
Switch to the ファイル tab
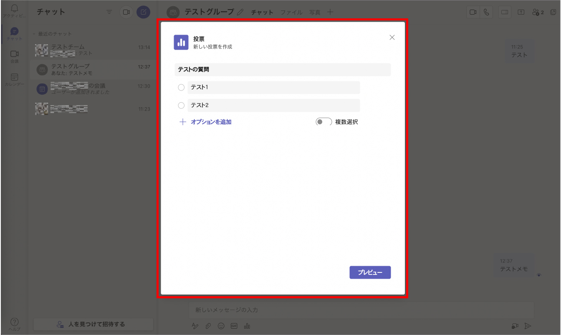pyautogui.click(x=291, y=13)
